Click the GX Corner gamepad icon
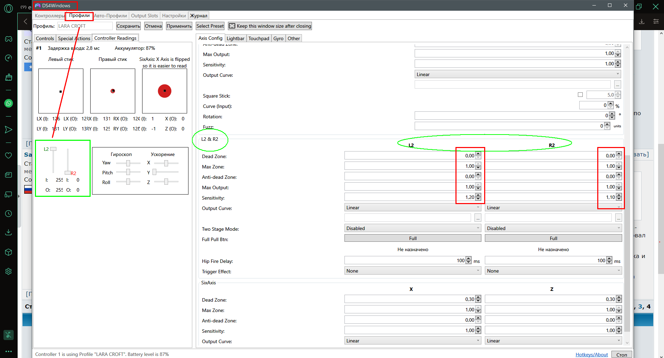664x358 pixels. pos(9,39)
